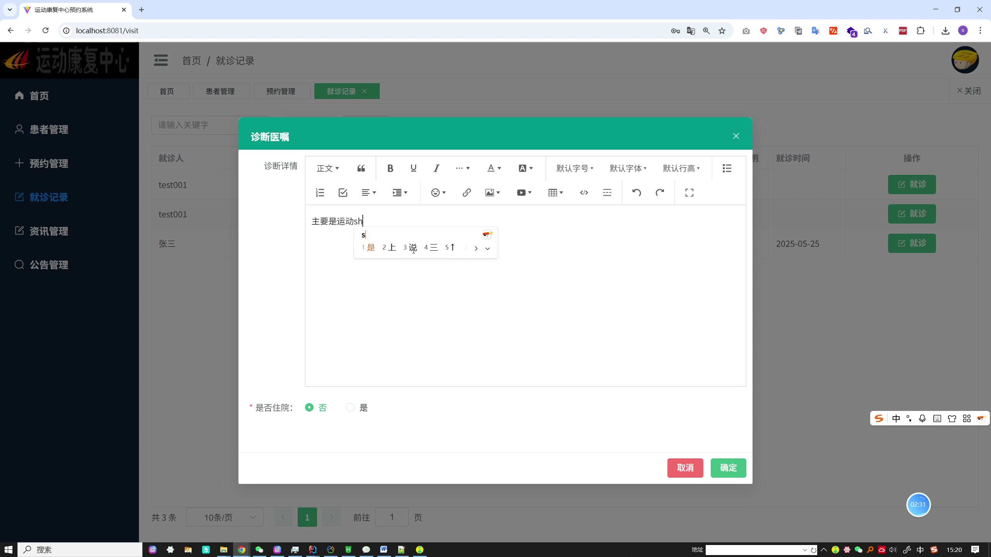Screen dimensions: 991x557
Task: Open Windows Start menu
Action: pyautogui.click(x=9, y=549)
